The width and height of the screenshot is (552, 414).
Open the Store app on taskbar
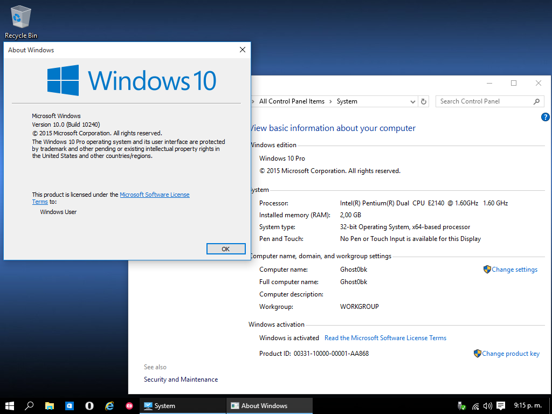70,406
